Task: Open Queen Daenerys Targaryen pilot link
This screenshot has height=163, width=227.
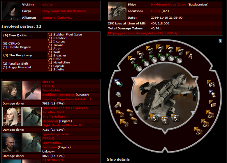Action: 65,108
